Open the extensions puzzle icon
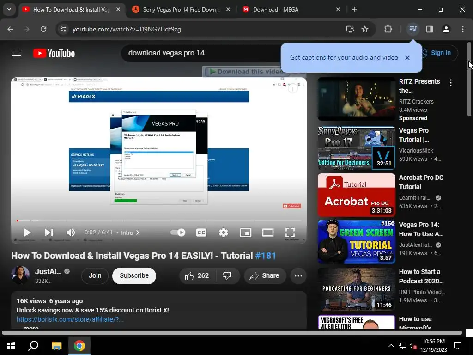473x355 pixels. [x=388, y=29]
